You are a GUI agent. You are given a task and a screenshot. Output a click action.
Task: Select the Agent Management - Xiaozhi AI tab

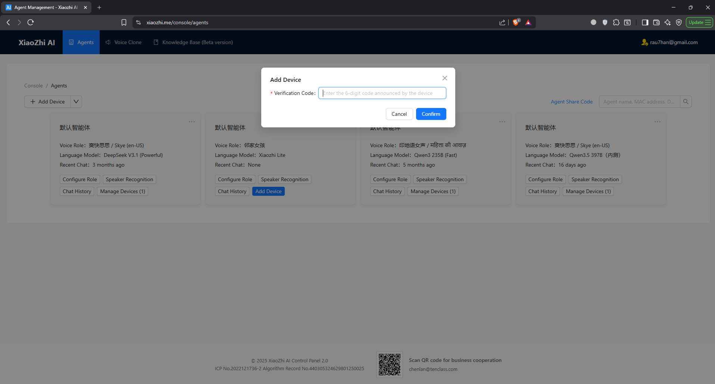click(46, 7)
